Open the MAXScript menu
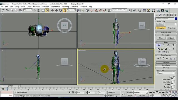178x100 pixels. coord(83,7)
